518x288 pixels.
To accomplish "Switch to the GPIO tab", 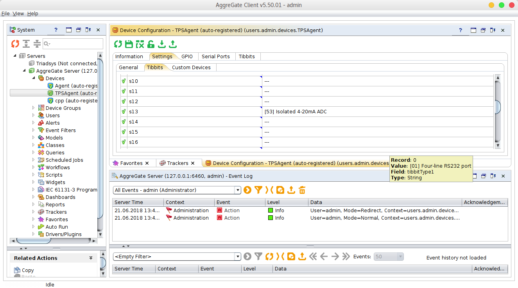I will pos(187,56).
